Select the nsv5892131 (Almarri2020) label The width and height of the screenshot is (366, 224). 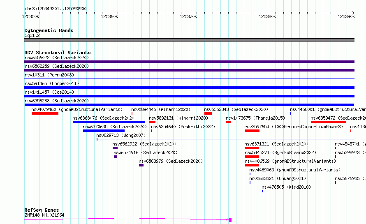pyautogui.click(x=178, y=118)
